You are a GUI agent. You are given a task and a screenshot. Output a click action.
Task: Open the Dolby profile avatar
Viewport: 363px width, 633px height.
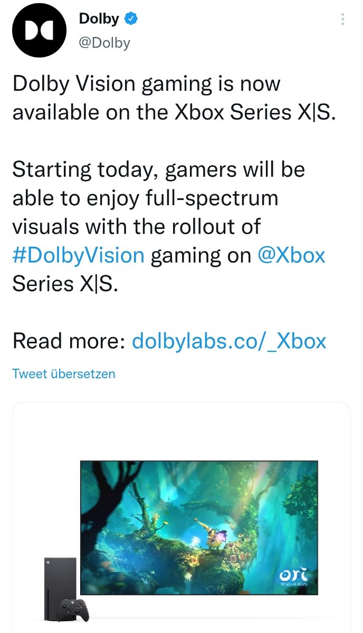pos(39,31)
